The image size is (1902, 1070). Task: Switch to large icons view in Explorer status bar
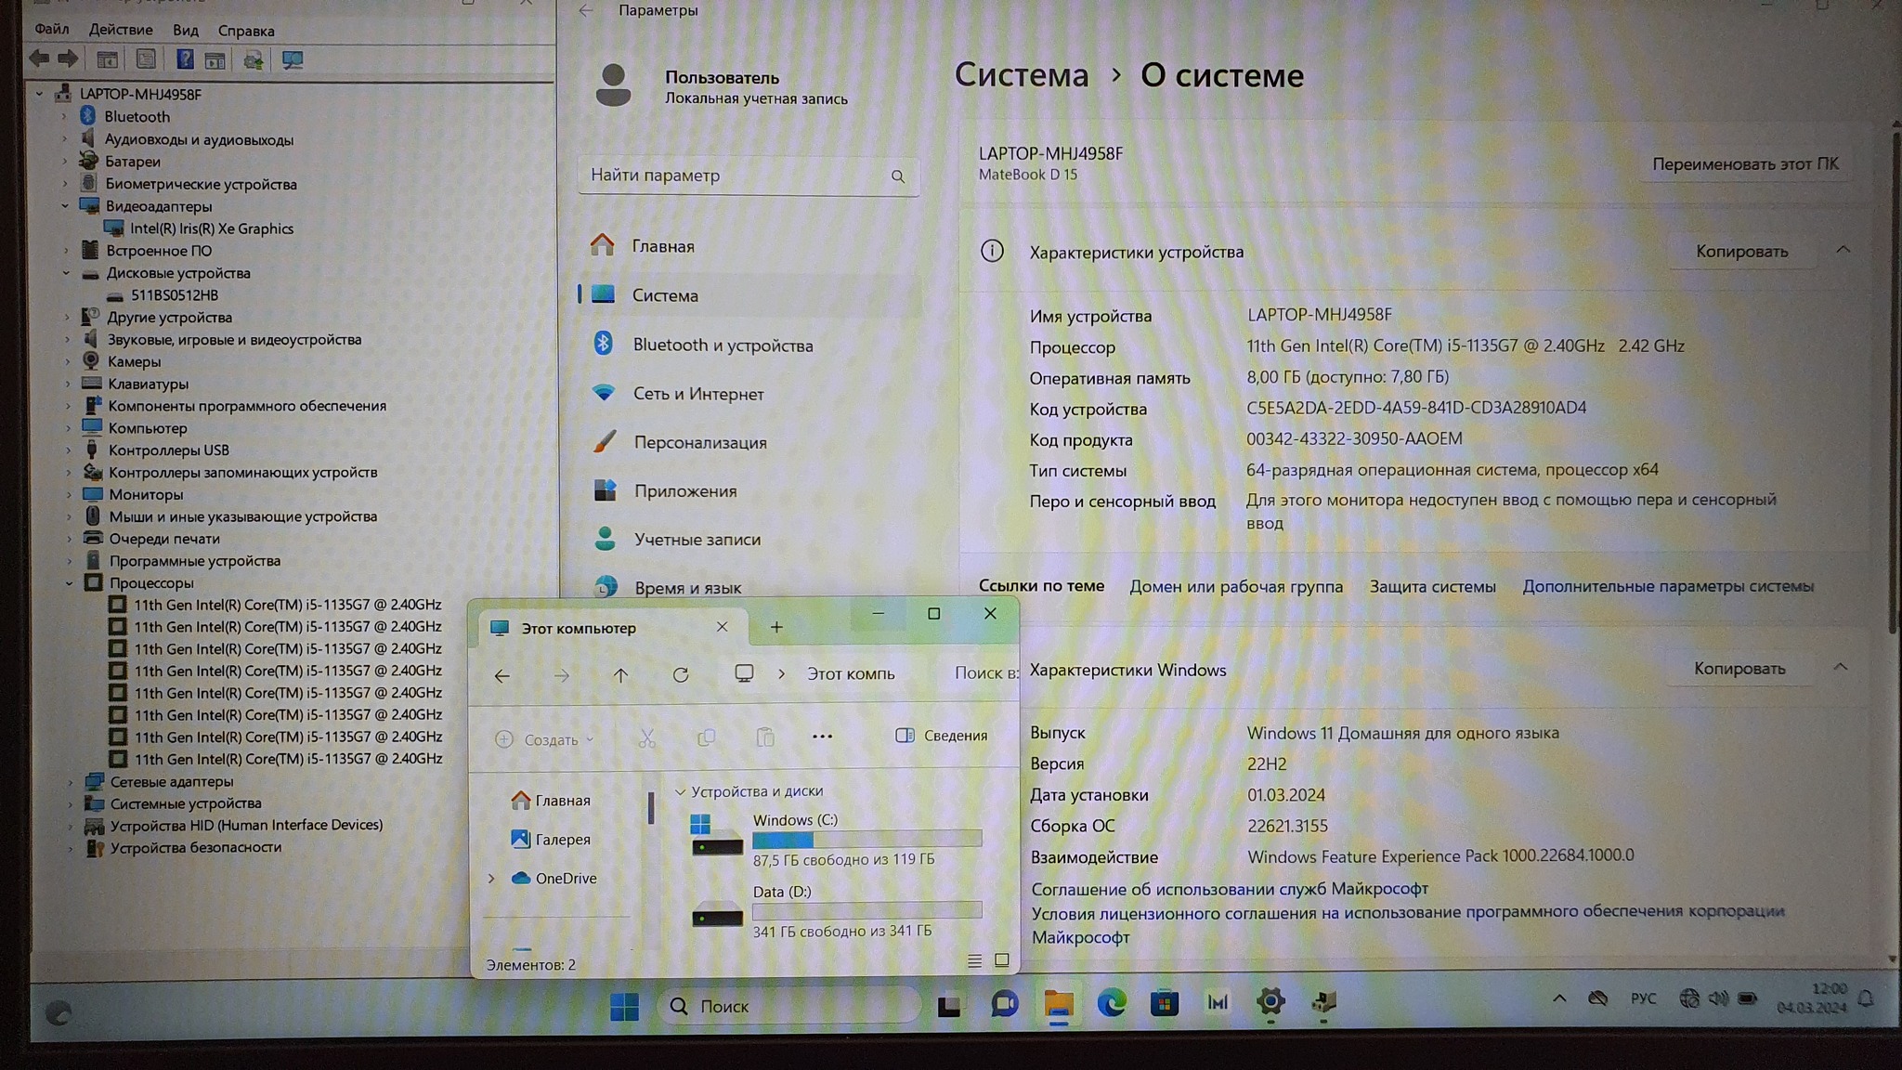1001,960
